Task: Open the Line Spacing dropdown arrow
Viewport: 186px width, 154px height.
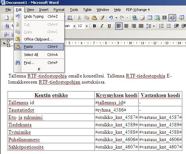Action: pos(154,26)
